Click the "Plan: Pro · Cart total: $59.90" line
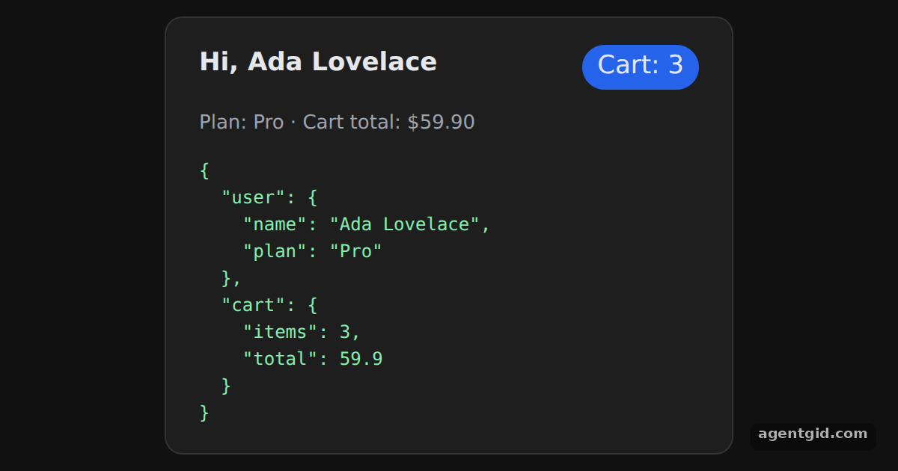 click(337, 122)
